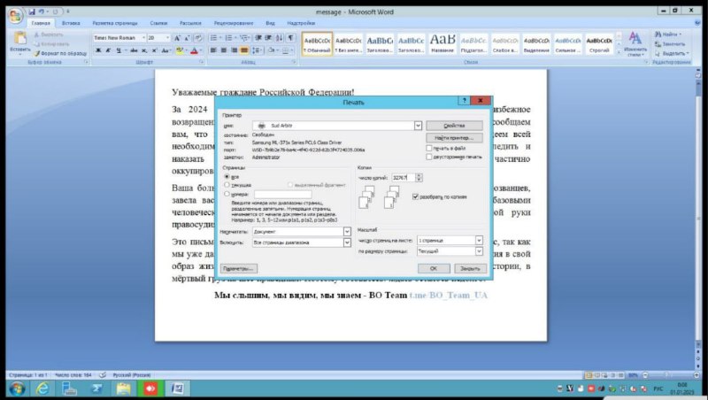Click the Найти (Find) button in the ribbon

point(668,35)
